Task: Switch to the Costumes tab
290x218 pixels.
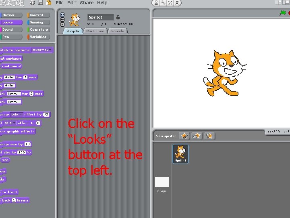Action: point(95,31)
